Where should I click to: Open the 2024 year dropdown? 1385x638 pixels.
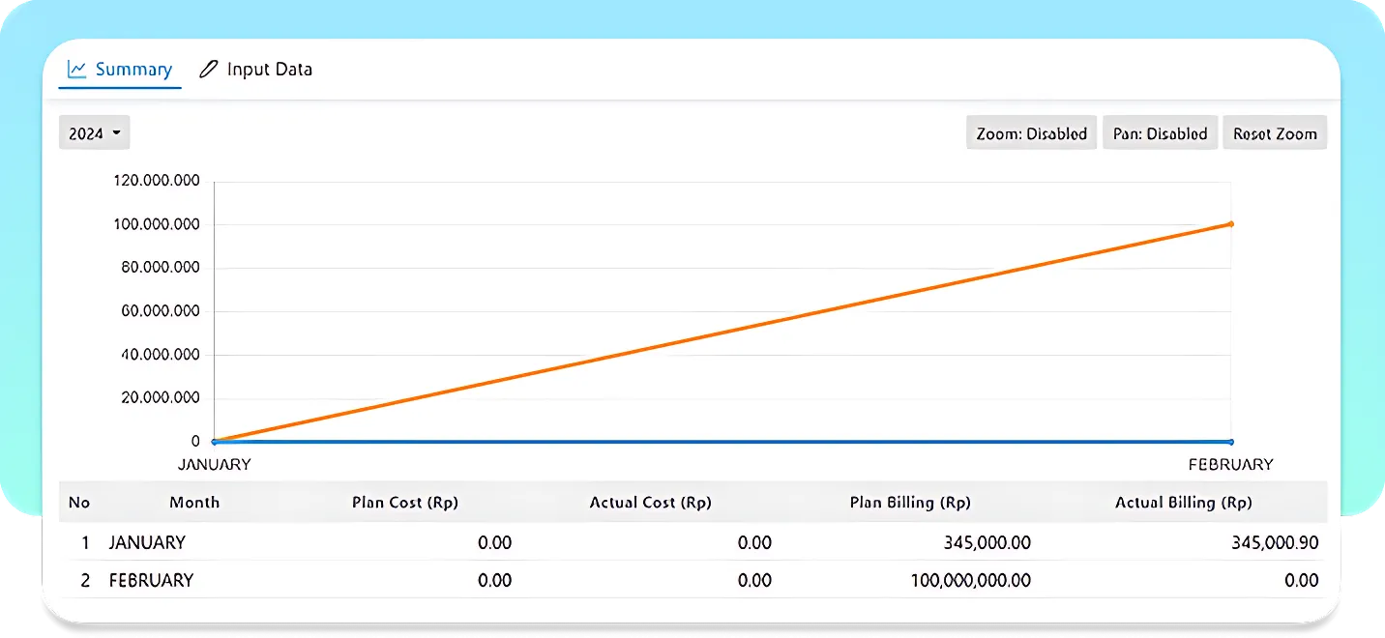[x=94, y=133]
